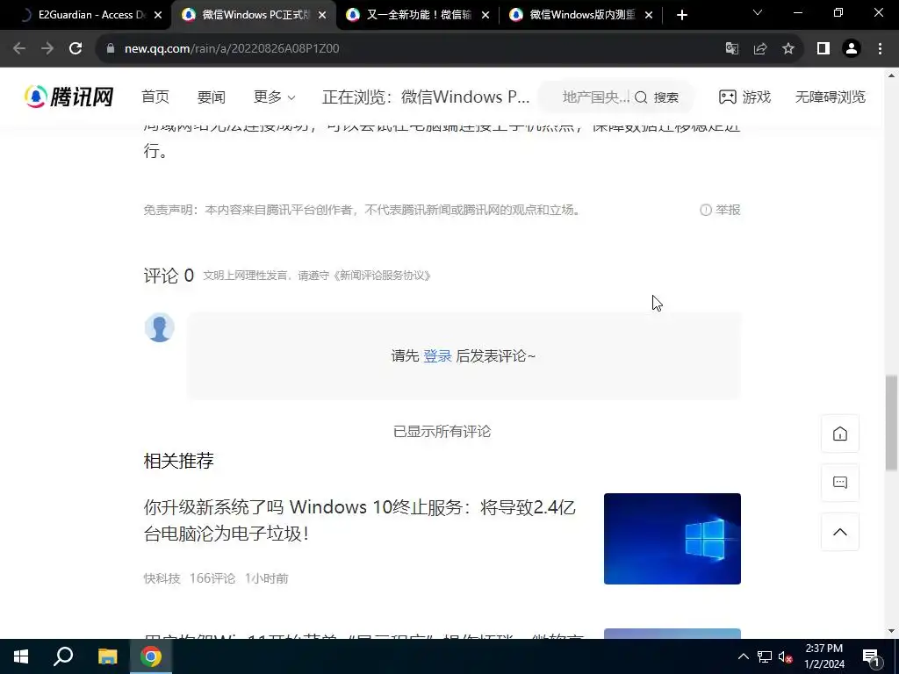Close the E2Guardian tab
This screenshot has width=899, height=674.
(x=159, y=16)
